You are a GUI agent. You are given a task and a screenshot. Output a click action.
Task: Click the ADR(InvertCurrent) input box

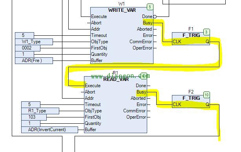tap(49, 130)
